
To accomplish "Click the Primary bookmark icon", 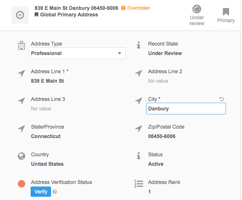I will (x=226, y=12).
